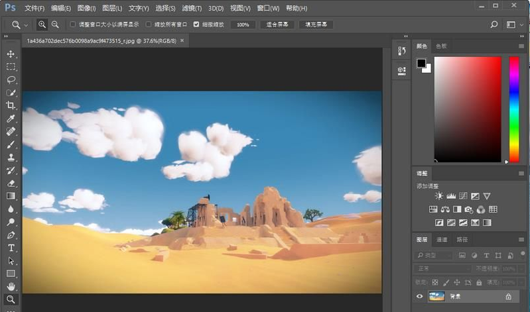This screenshot has width=530, height=312.
Task: Select the Move tool
Action: pyautogui.click(x=11, y=54)
